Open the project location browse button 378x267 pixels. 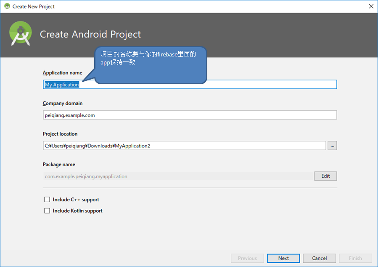pos(332,146)
